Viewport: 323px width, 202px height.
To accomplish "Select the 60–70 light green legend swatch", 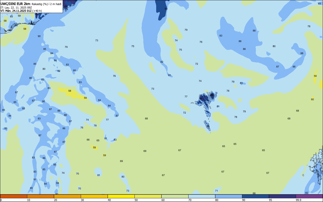I will [175, 196].
